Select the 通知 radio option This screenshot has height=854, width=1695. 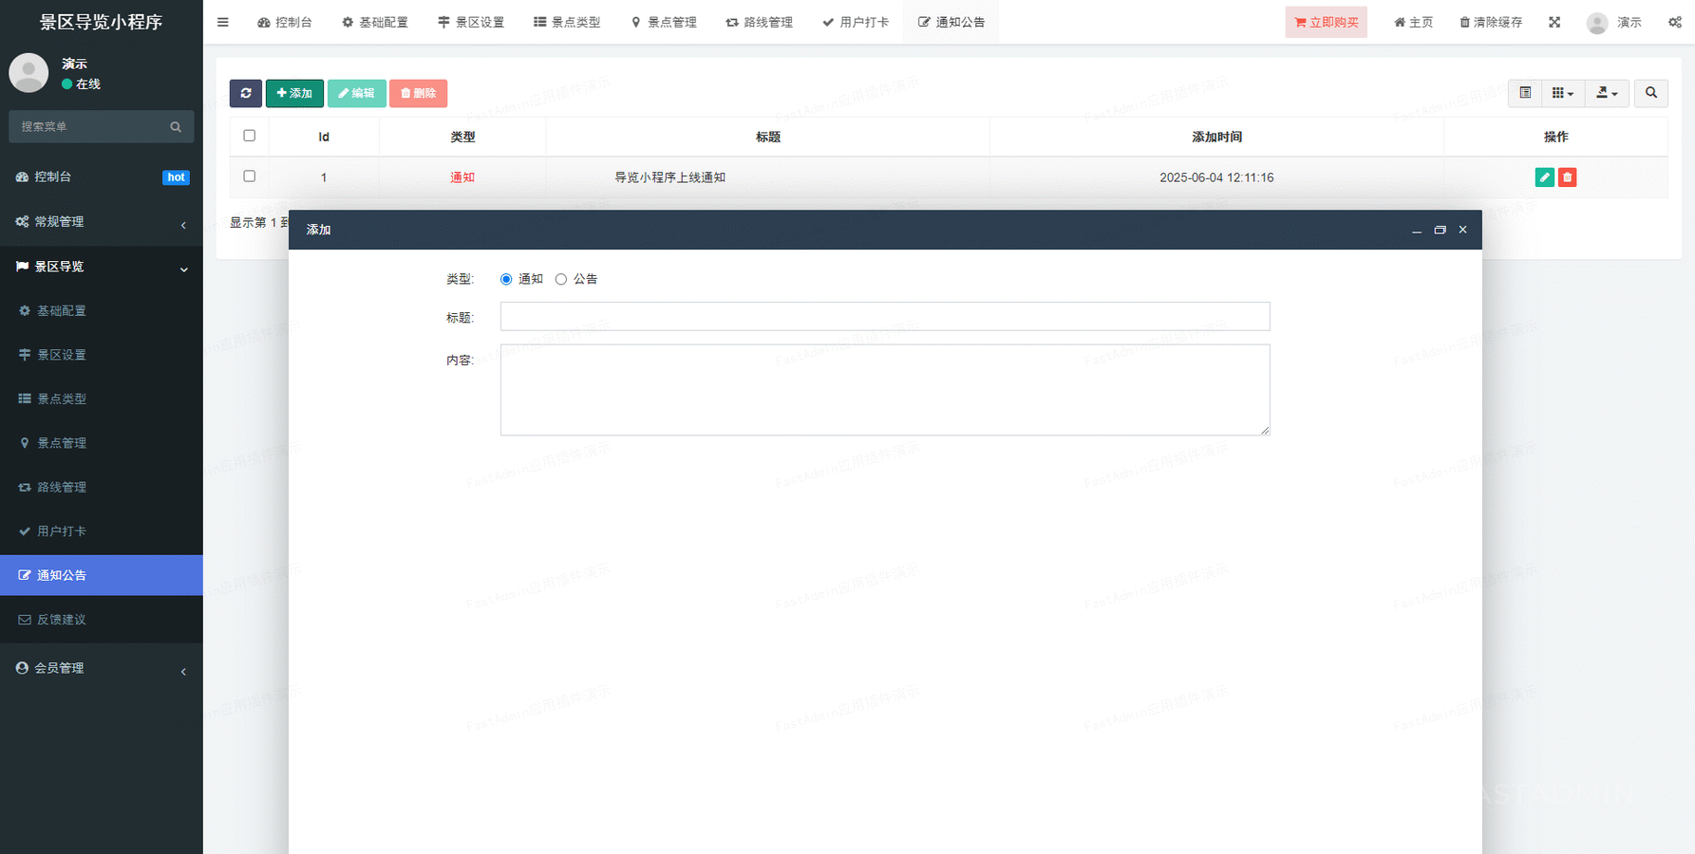point(506,279)
